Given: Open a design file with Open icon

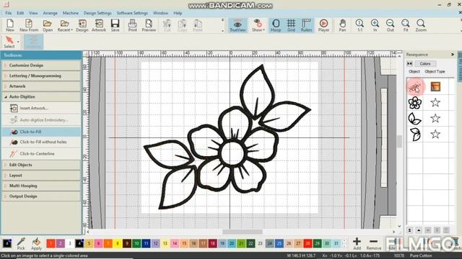Looking at the screenshot, I should [48, 25].
